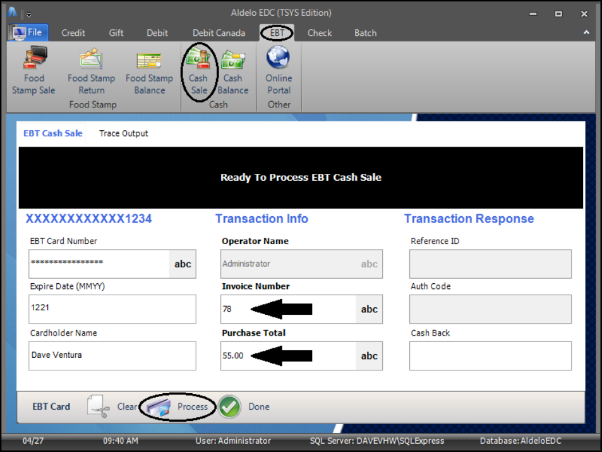
Task: Click abc button next to Operator Name
Action: point(369,264)
